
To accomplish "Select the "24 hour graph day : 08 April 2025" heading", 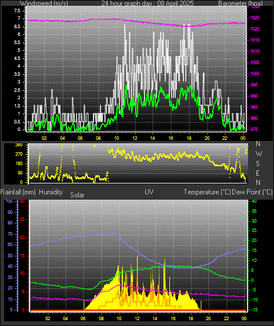I will 148,4.
